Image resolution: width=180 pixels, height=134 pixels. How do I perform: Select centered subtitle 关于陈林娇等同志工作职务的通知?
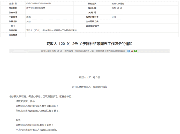(89, 87)
